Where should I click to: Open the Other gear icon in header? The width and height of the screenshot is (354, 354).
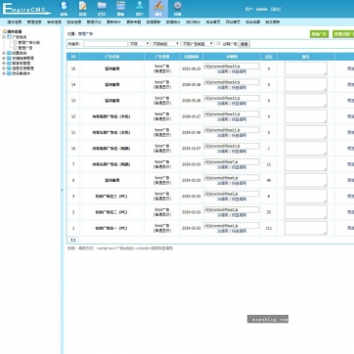coord(177,9)
